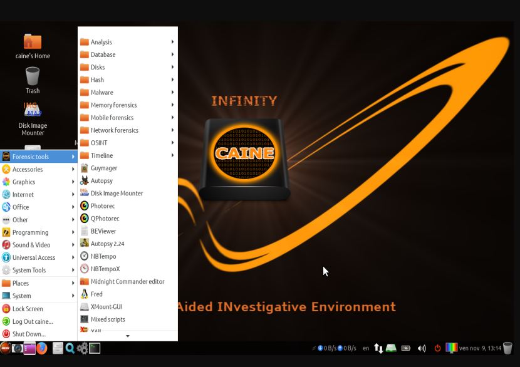520x367 pixels.
Task: Click Log Out caine... in the main menu
Action: coord(38,321)
